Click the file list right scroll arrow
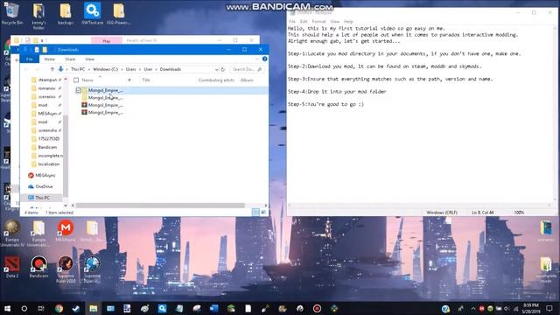This screenshot has height=315, width=560. pyautogui.click(x=265, y=206)
